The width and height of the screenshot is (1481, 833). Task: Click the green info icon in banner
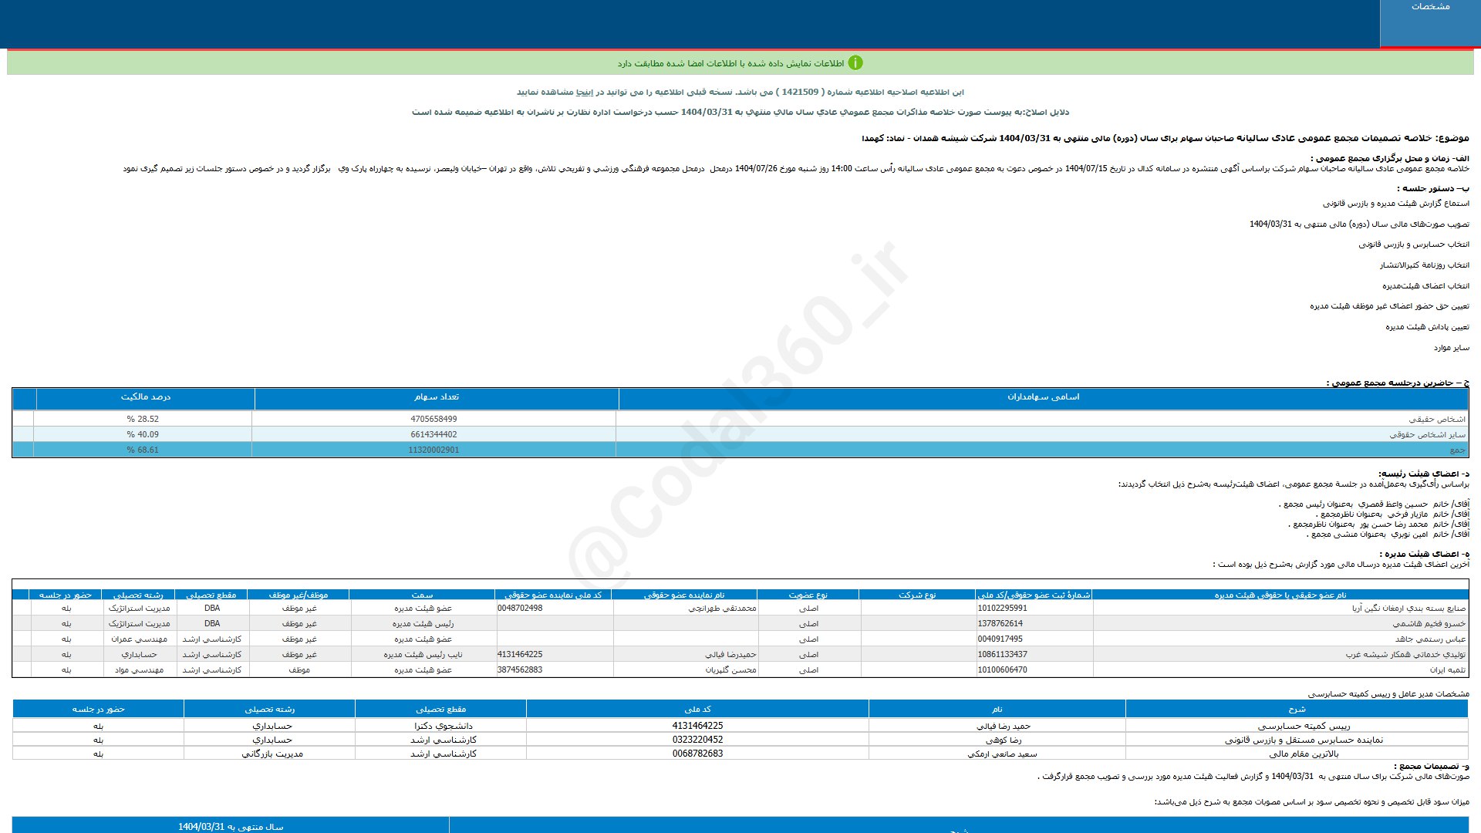click(855, 63)
